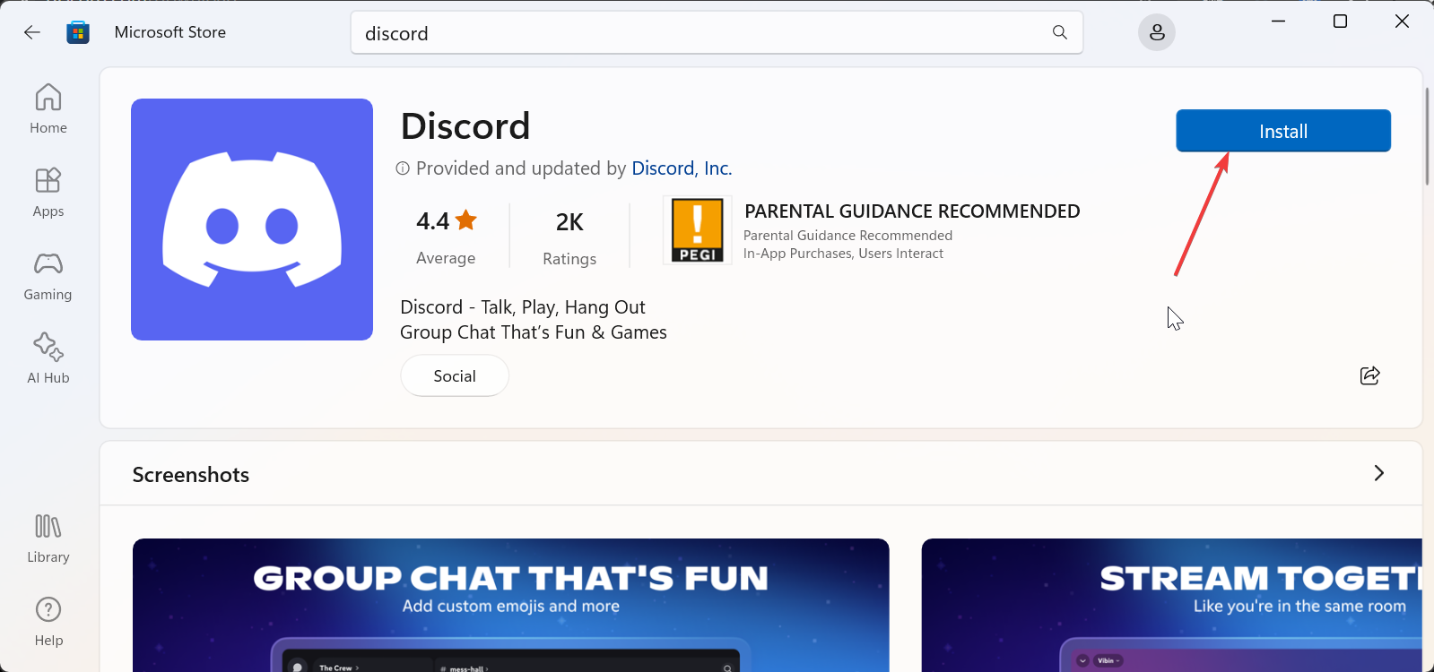Go back using the back arrow
The width and height of the screenshot is (1434, 672).
point(32,32)
